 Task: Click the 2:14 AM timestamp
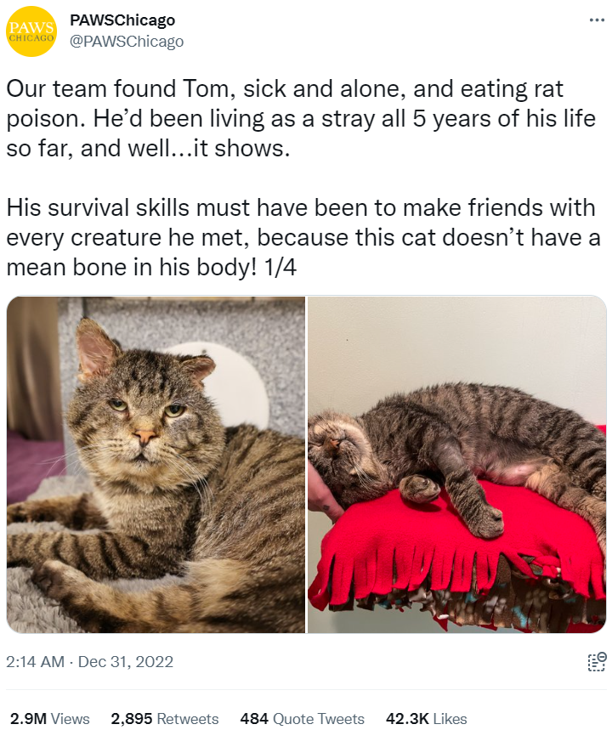coord(36,661)
